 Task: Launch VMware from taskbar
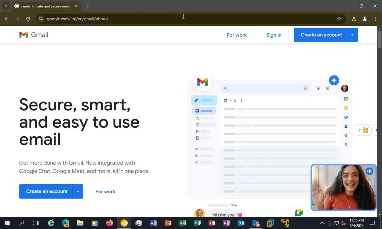[270, 223]
